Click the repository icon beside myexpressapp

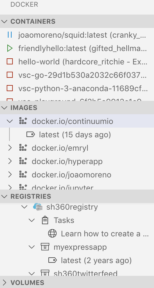click(45, 247)
